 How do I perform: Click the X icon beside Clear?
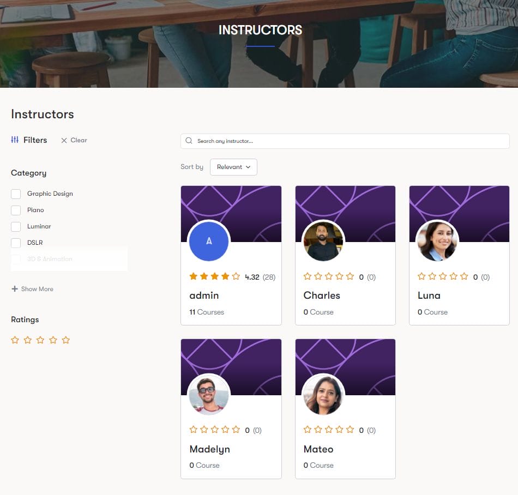(x=64, y=141)
